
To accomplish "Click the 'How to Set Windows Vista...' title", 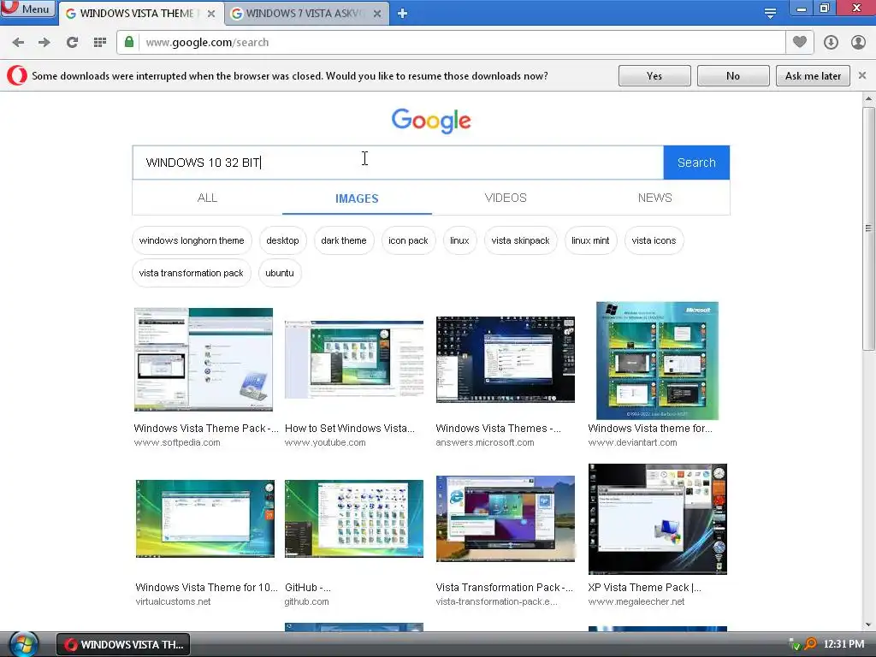I will 350,429.
